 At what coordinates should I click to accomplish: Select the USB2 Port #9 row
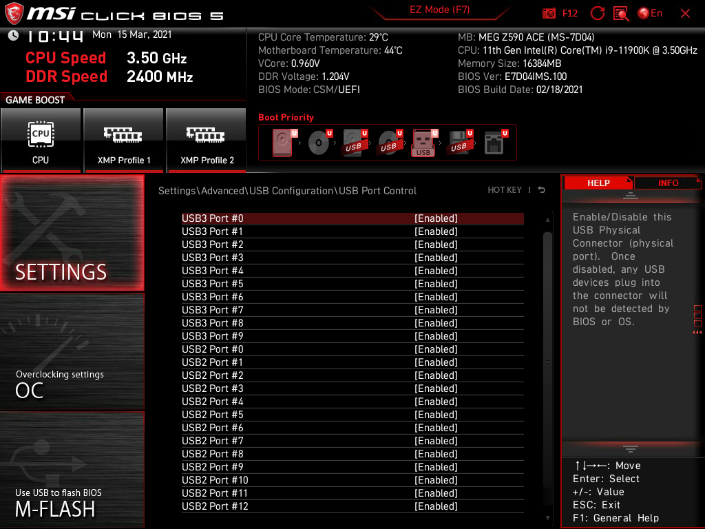pos(352,467)
